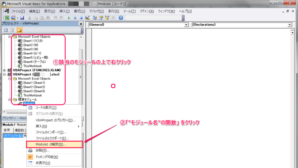Image resolution: width=298 pixels, height=168 pixels.
Task: Close the Project explorer panel
Action: (81, 24)
